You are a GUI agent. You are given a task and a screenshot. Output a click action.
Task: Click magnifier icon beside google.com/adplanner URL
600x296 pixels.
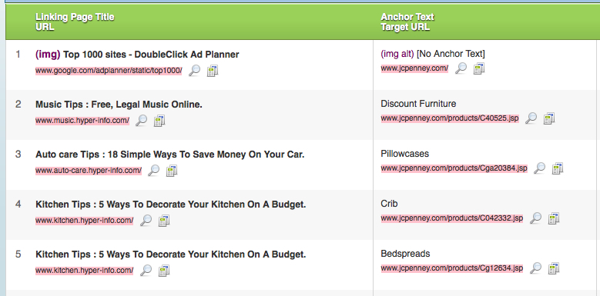click(x=194, y=71)
